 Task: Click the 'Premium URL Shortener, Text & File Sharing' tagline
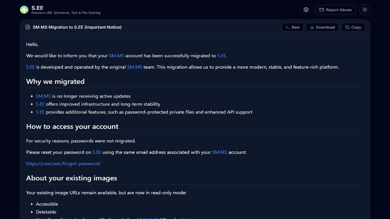tap(66, 13)
